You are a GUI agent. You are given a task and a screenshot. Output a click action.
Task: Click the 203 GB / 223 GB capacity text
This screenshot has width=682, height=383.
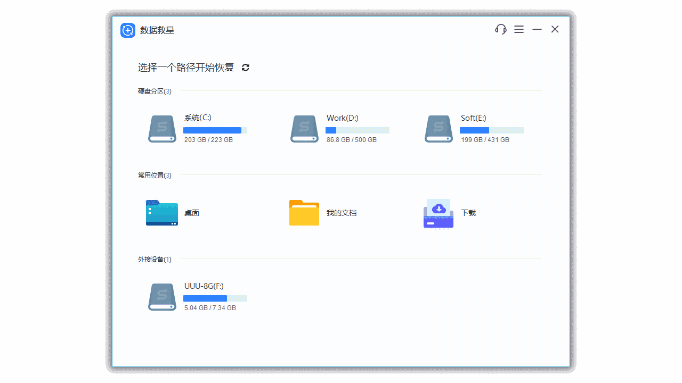coord(208,140)
